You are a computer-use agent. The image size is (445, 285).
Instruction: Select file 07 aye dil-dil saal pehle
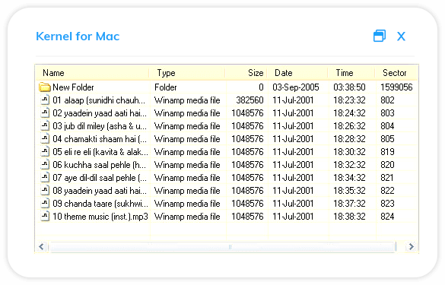[100, 178]
